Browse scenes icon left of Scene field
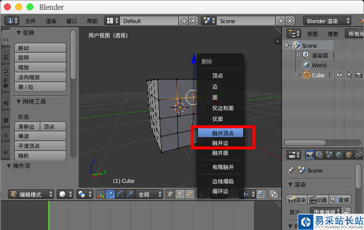The height and width of the screenshot is (230, 364). point(209,21)
